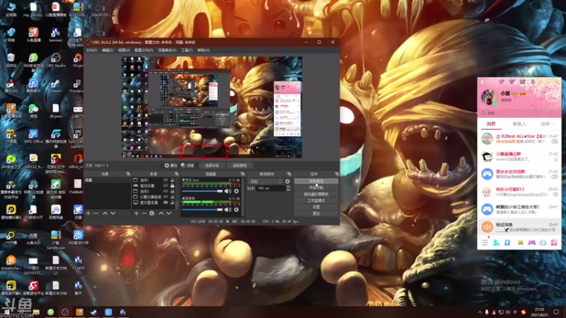
Task: Hide the 显示器采集 source
Action: (x=166, y=203)
